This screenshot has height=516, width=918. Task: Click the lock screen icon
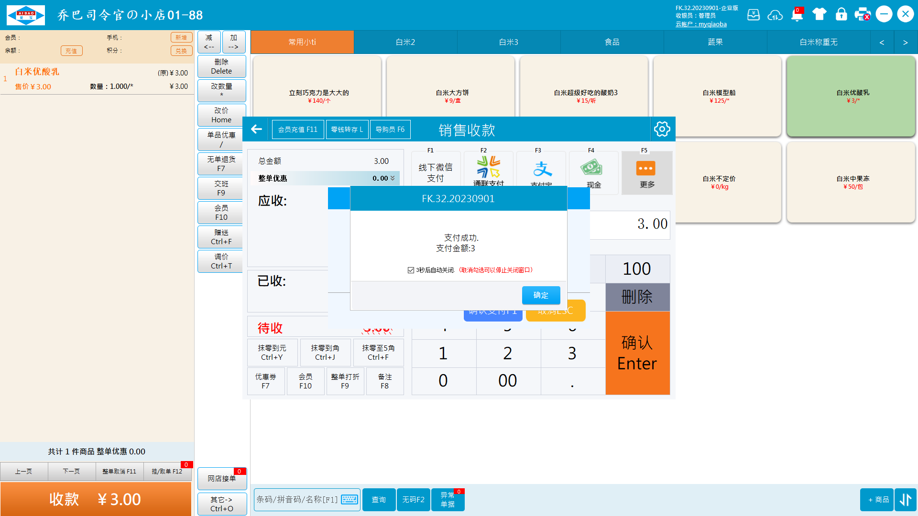pyautogui.click(x=841, y=14)
